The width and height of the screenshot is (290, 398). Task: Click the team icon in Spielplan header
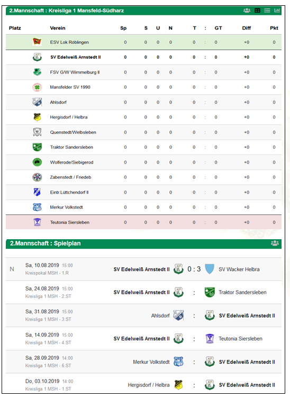pyautogui.click(x=275, y=243)
